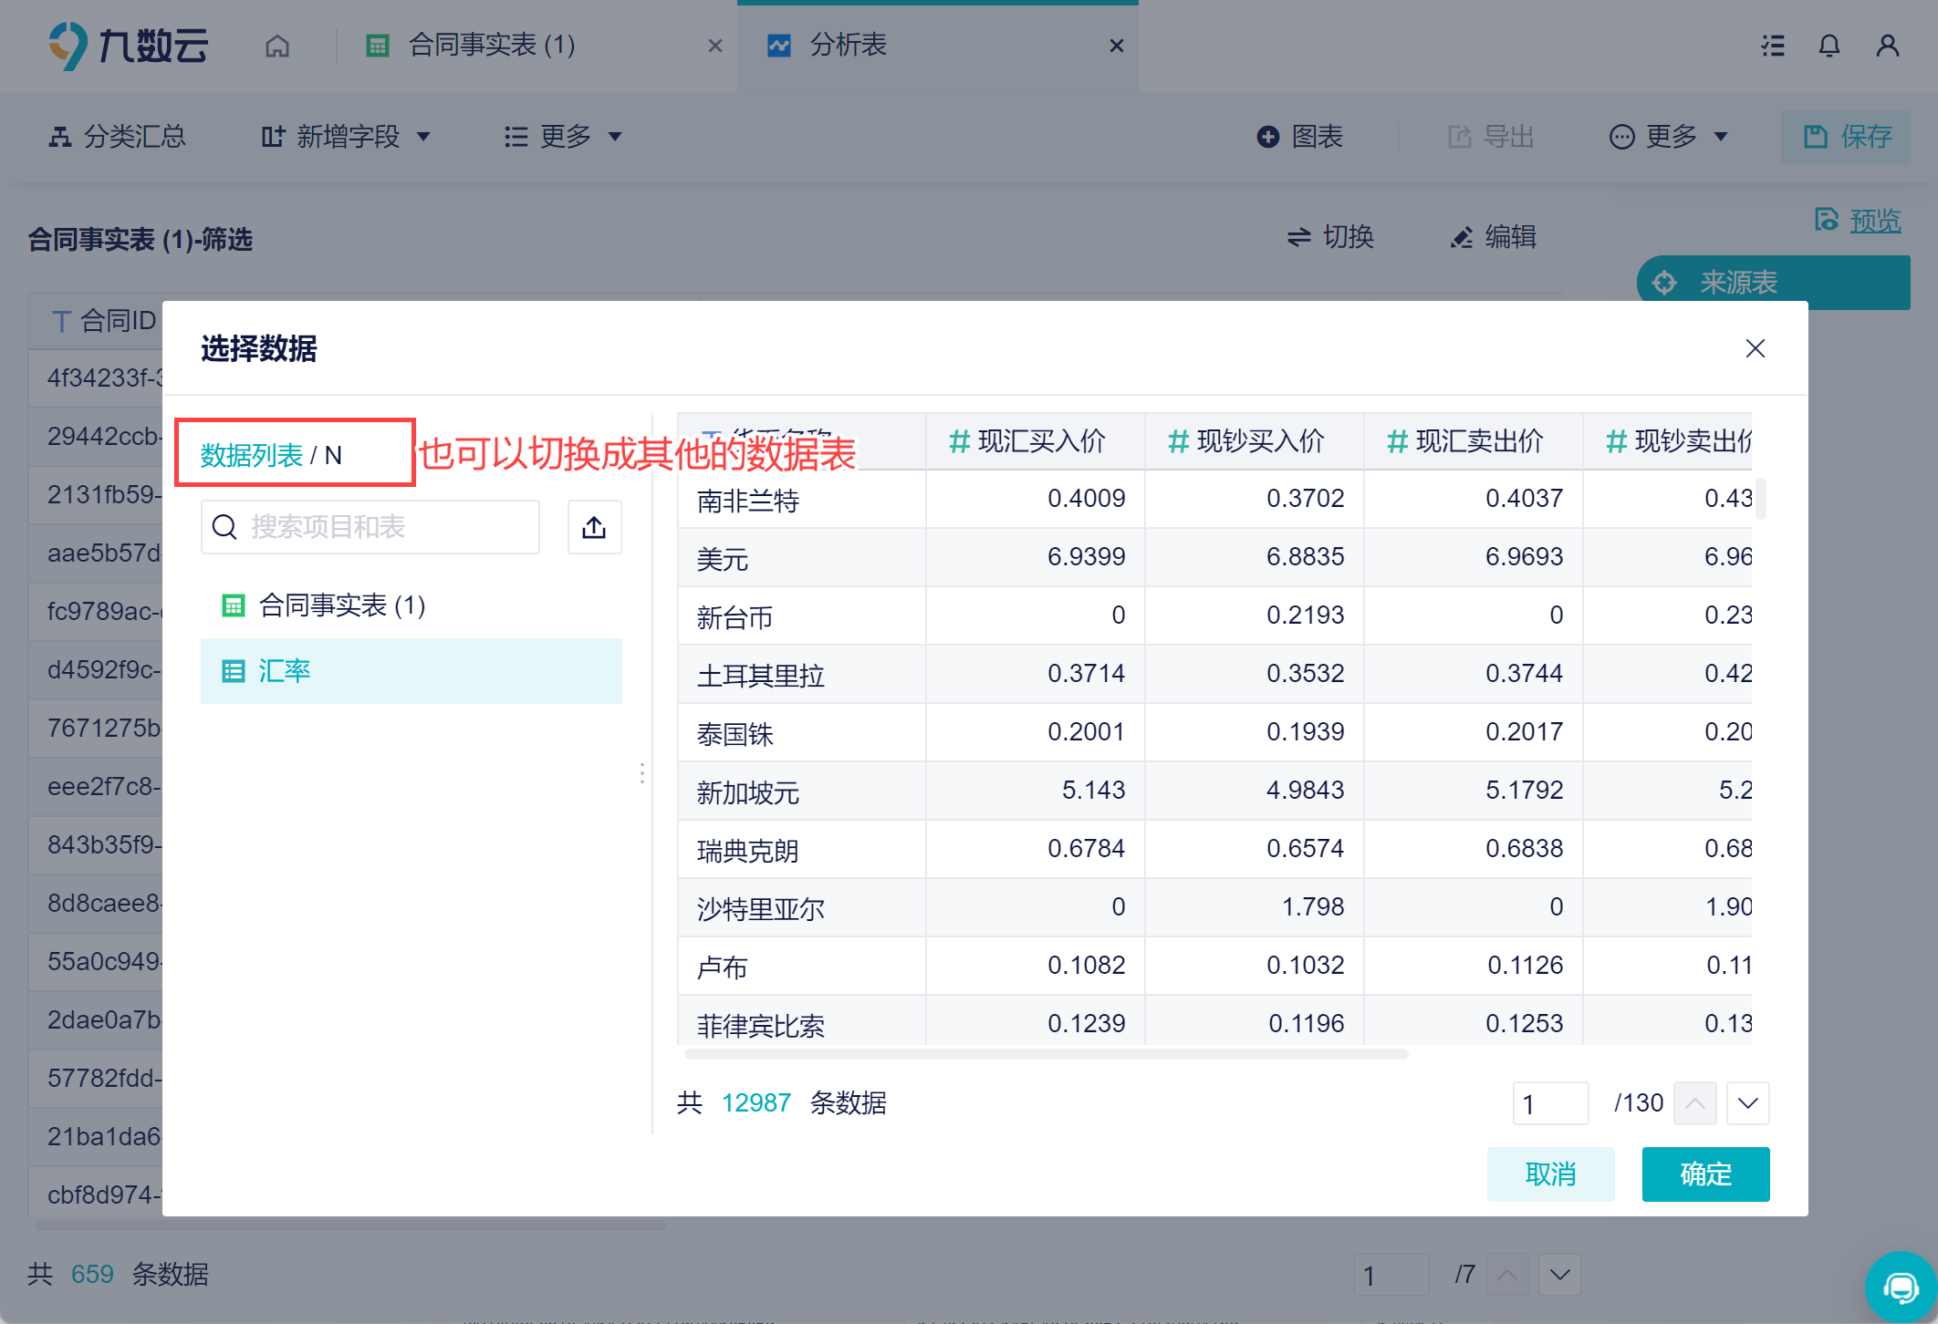The image size is (1938, 1324).
Task: Open the task list icon in the header
Action: (x=1772, y=46)
